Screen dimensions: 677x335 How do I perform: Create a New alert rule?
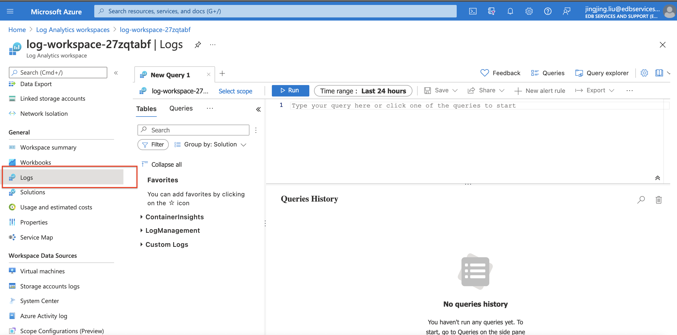(x=540, y=91)
